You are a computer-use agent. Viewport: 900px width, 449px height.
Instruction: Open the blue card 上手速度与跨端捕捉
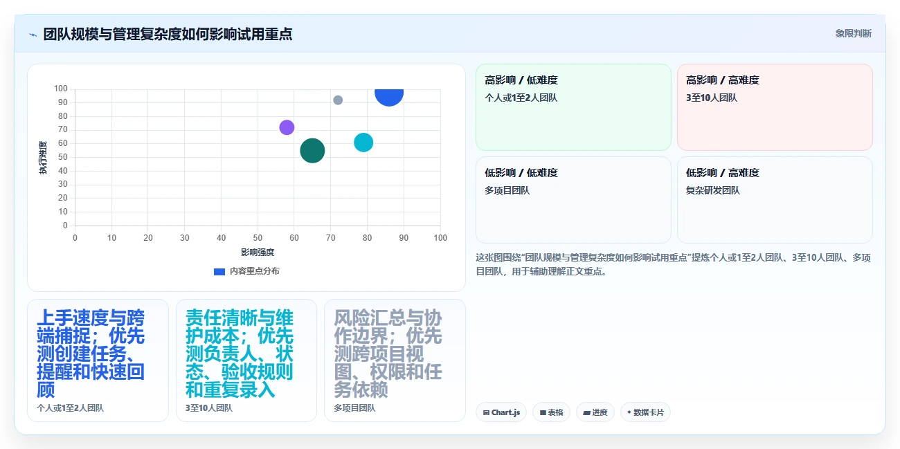click(x=98, y=360)
